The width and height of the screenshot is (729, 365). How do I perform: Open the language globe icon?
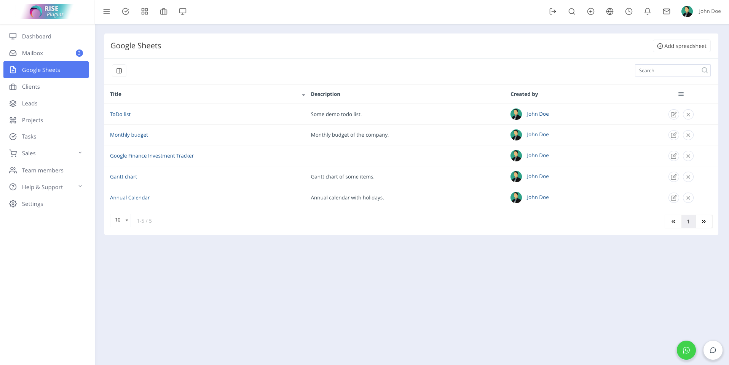610,11
